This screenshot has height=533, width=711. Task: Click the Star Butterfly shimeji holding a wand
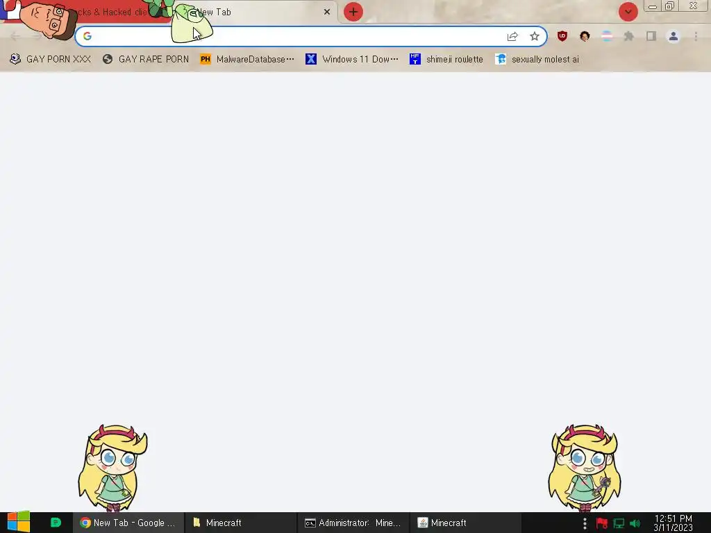(585, 468)
